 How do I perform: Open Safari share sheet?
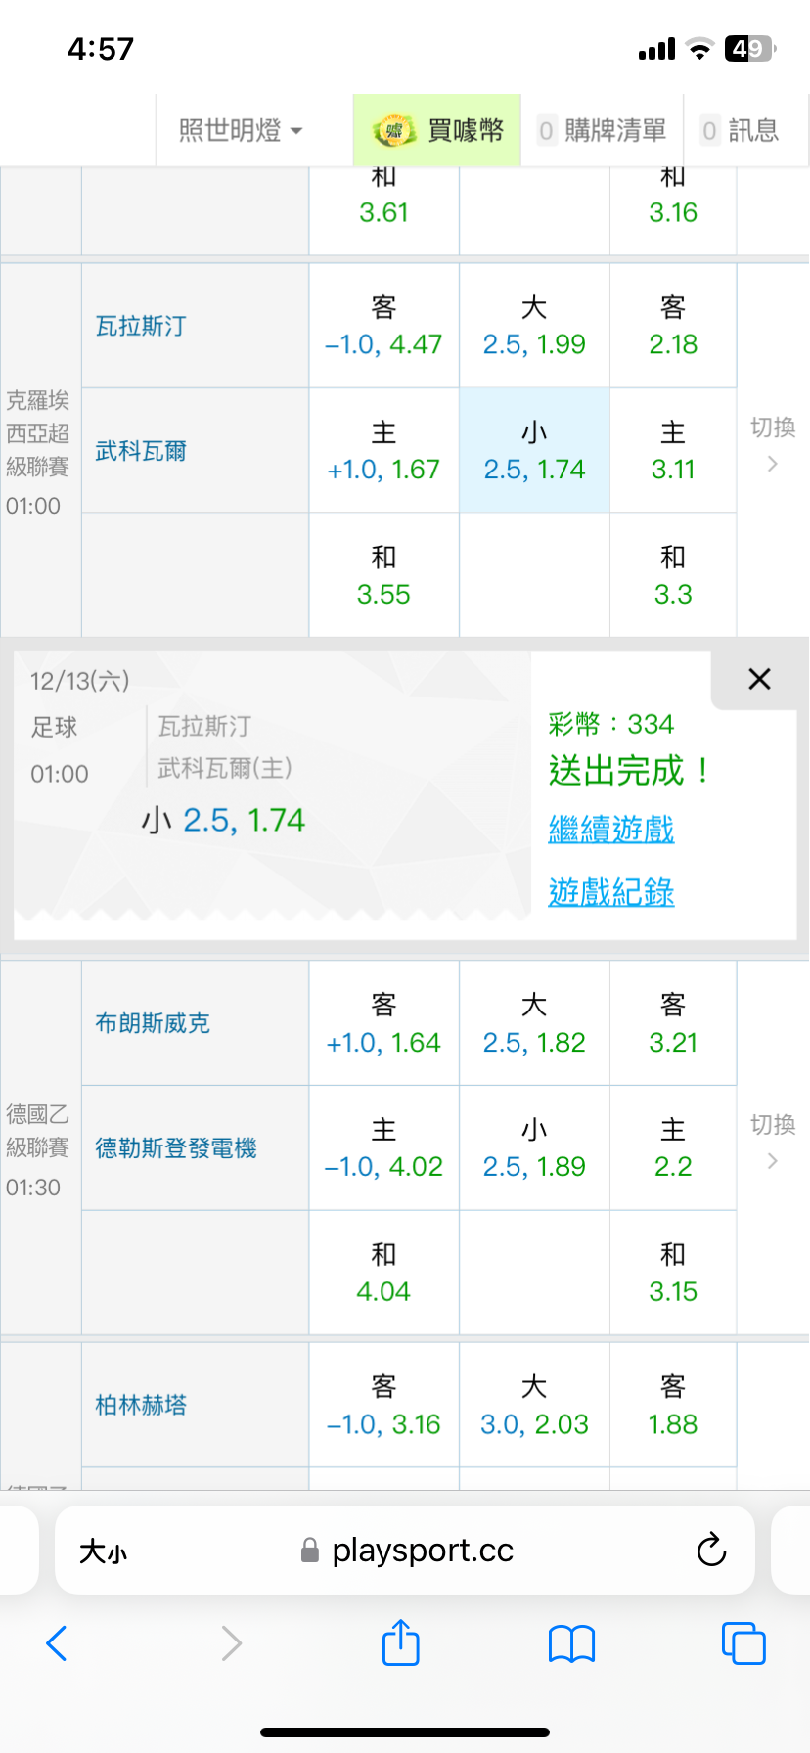(x=400, y=1642)
